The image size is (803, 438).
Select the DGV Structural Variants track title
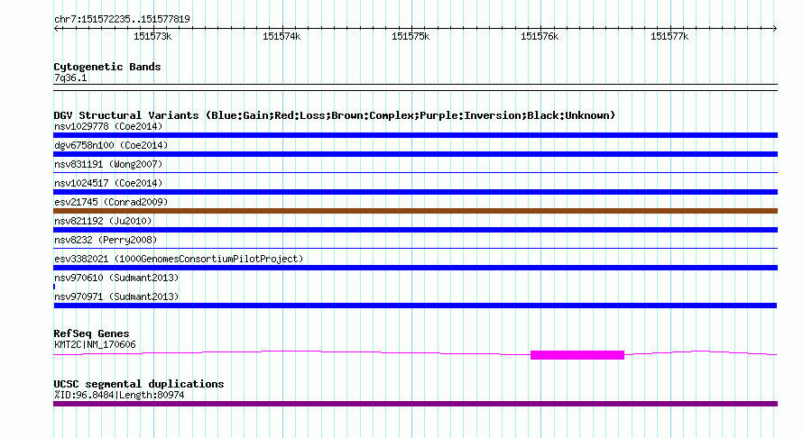[x=335, y=115]
